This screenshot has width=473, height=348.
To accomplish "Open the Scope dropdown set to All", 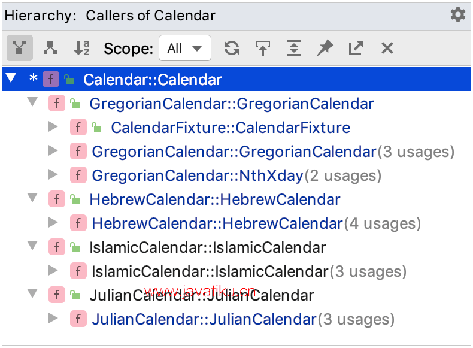I will pos(185,48).
